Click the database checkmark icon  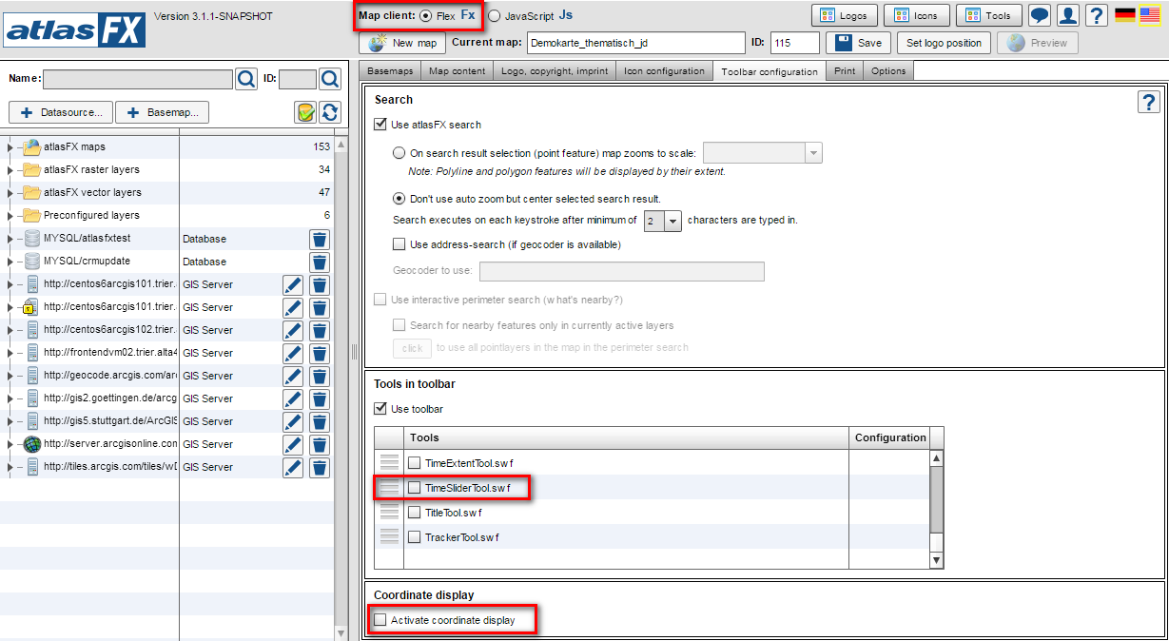coord(305,112)
